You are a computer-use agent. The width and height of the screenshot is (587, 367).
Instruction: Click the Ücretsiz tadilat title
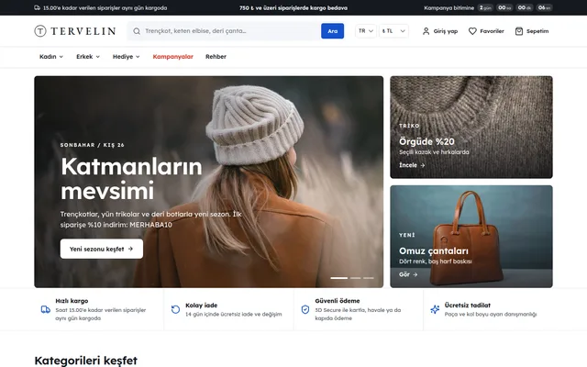(467, 306)
